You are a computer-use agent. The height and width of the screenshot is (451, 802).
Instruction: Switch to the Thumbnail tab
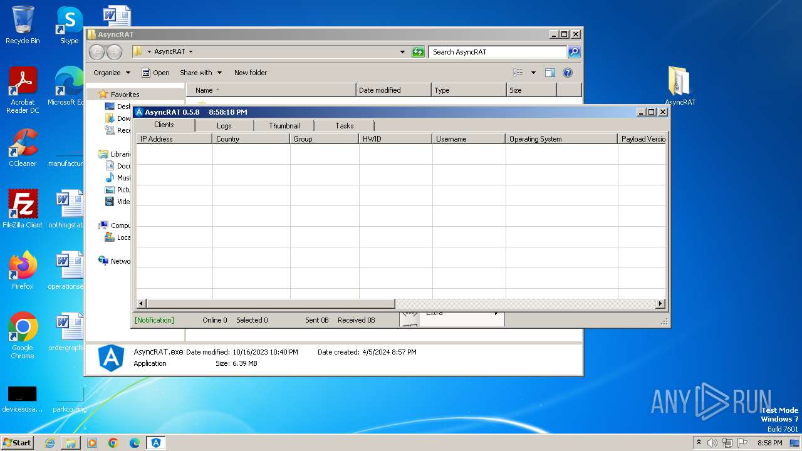pyautogui.click(x=284, y=126)
